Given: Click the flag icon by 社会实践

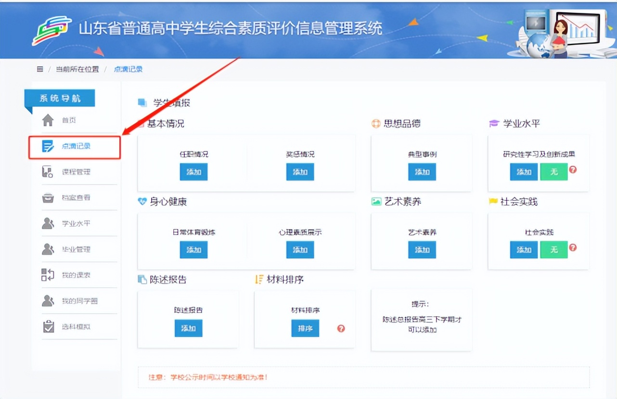Looking at the screenshot, I should (x=493, y=202).
